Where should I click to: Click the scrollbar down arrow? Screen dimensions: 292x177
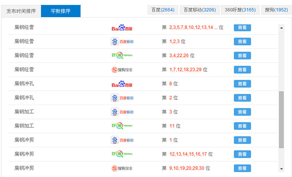[282, 169]
